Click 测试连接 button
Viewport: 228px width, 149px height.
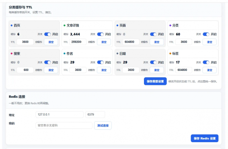point(103,125)
